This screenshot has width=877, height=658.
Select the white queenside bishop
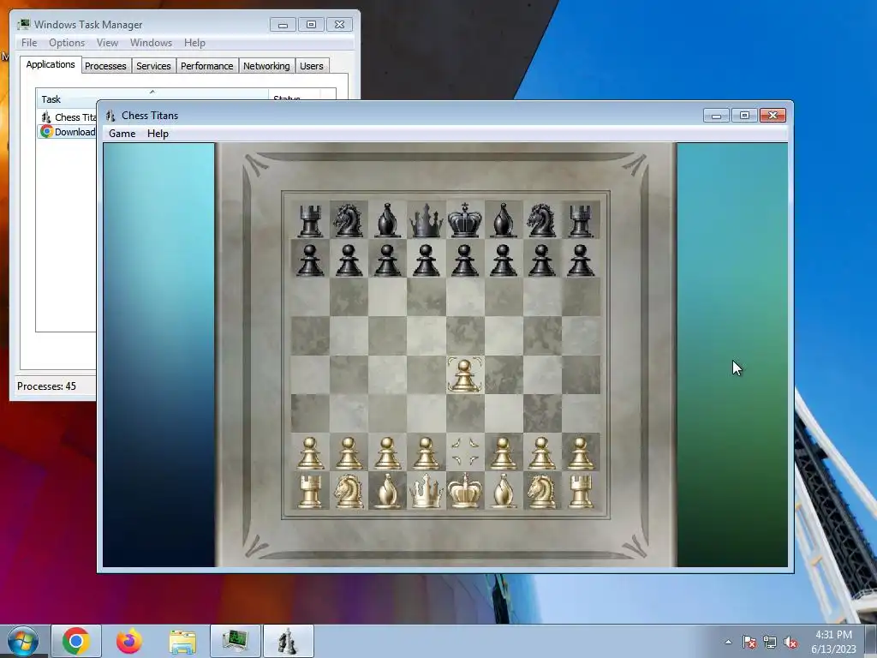(x=388, y=491)
